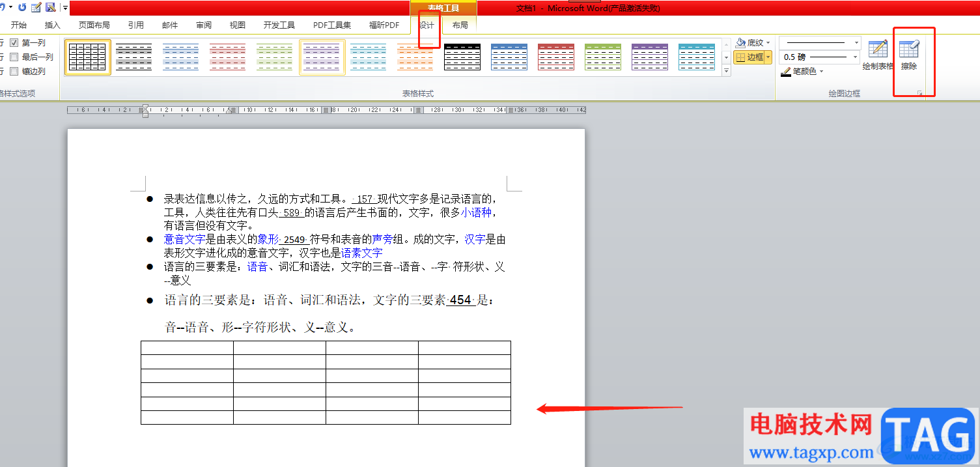Apply the light orange dashed table style

tap(415, 57)
